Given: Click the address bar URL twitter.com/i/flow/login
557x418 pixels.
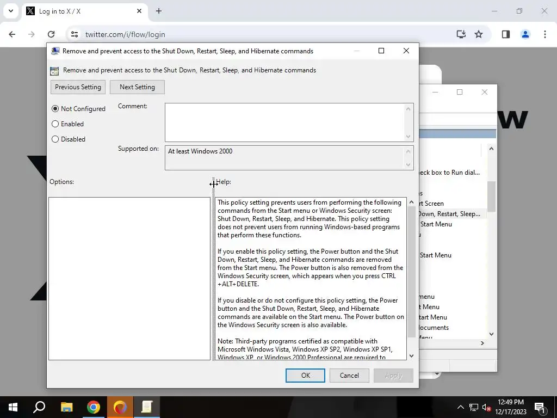Looking at the screenshot, I should click(x=125, y=34).
